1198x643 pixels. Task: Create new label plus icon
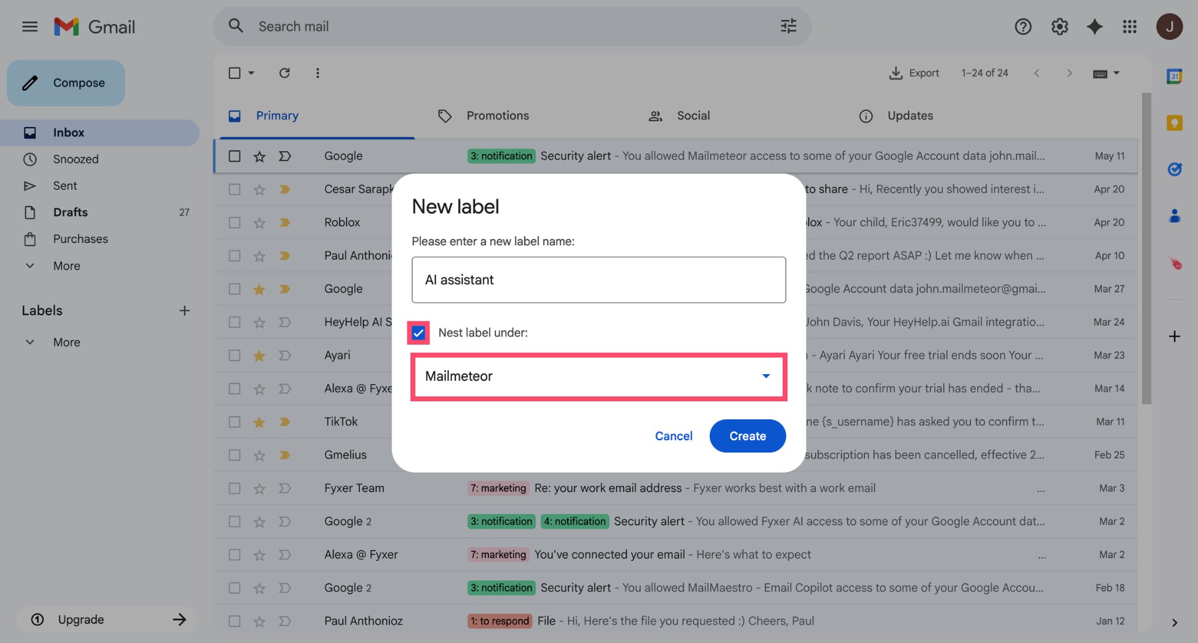[x=184, y=311]
